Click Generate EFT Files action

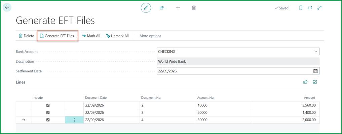pyautogui.click(x=58, y=36)
